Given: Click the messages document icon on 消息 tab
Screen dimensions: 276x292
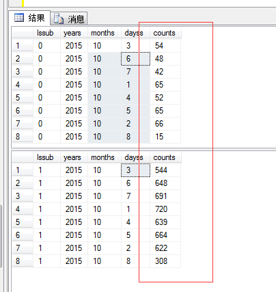Looking at the screenshot, I should (x=59, y=18).
